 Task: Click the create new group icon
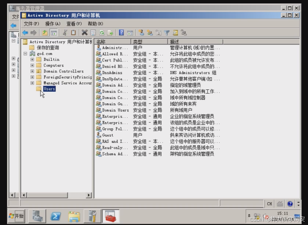(x=150, y=32)
